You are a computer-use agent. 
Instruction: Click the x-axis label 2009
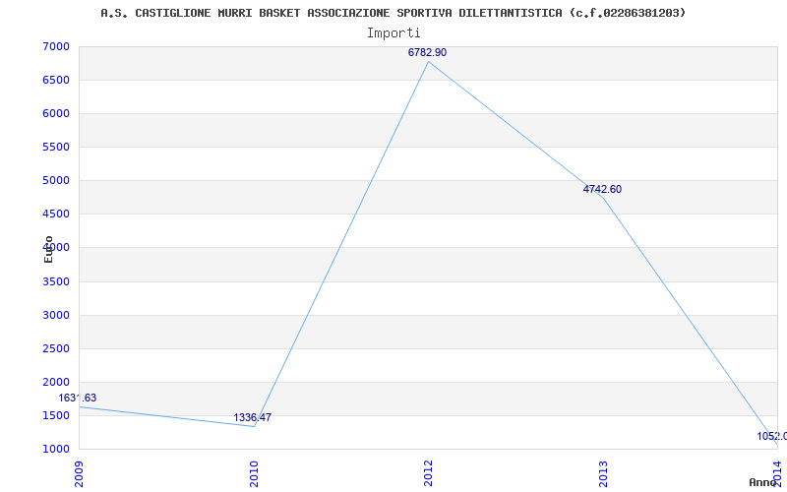(79, 473)
